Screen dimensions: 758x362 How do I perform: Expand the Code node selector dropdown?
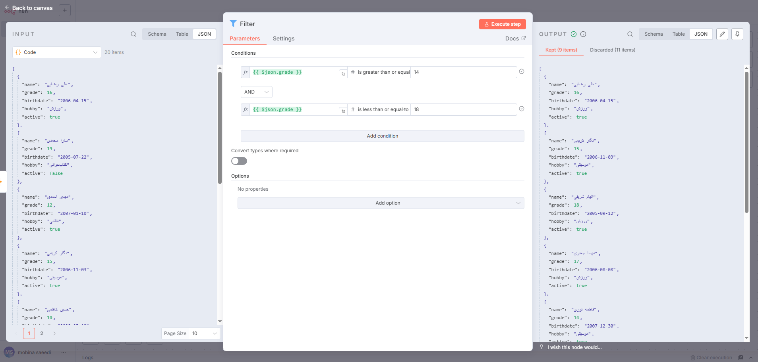pos(57,52)
